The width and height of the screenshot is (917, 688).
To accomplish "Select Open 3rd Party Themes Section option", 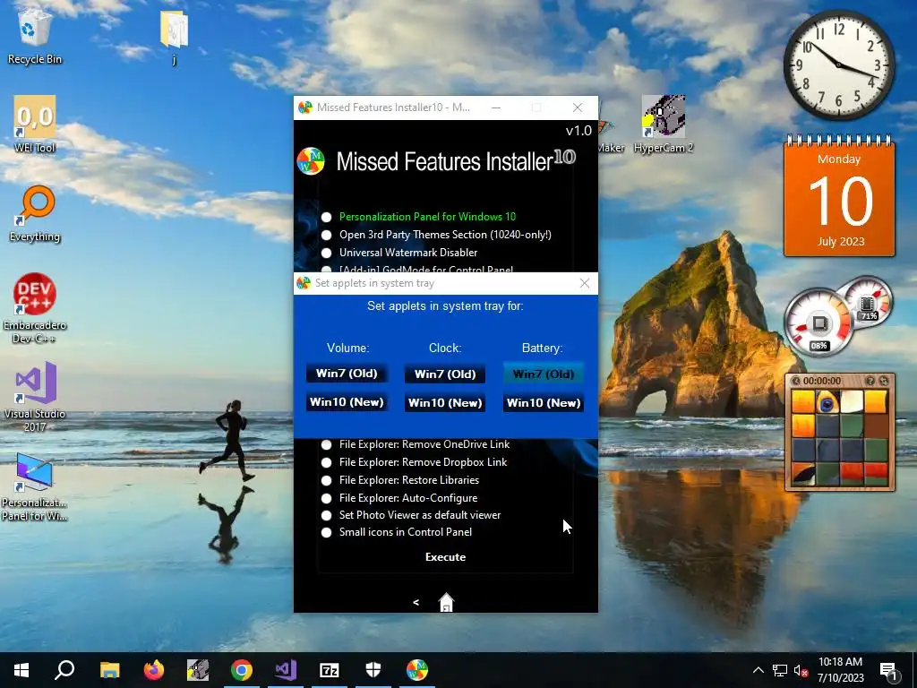I will tap(326, 236).
